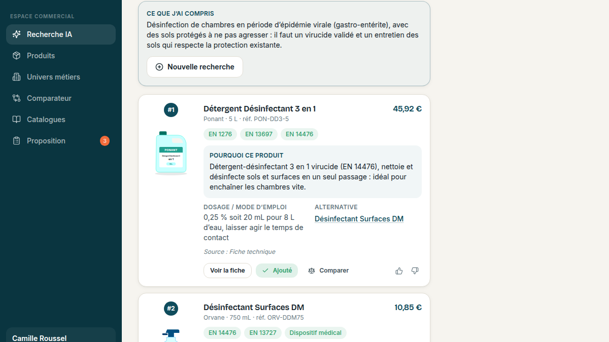This screenshot has width=609, height=342.
Task: Click Comparer for Détergent Désinfectant 3 en 1
Action: click(x=328, y=271)
